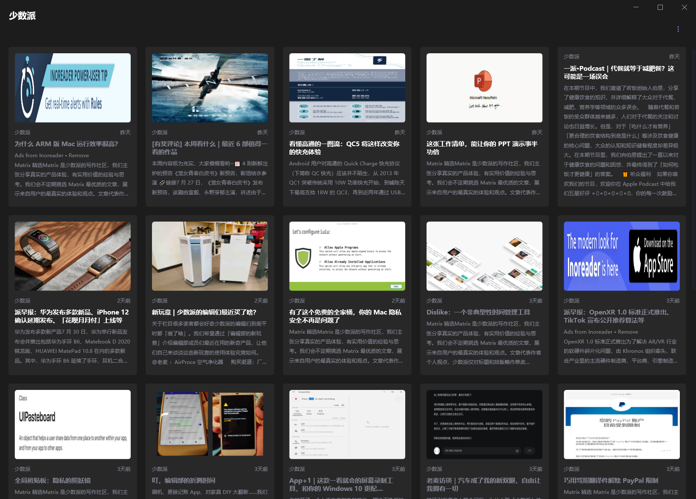
Task: Open article 全局剪贴板:隐私的照妖镜
Action: click(x=53, y=481)
